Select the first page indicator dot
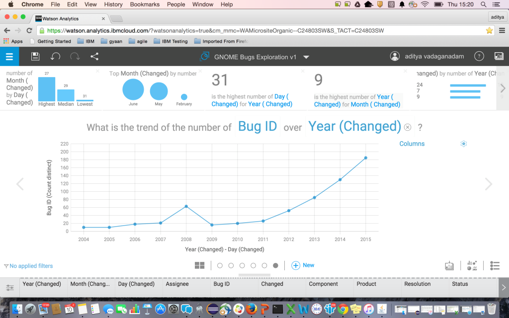This screenshot has height=318, width=509. pyautogui.click(x=220, y=266)
